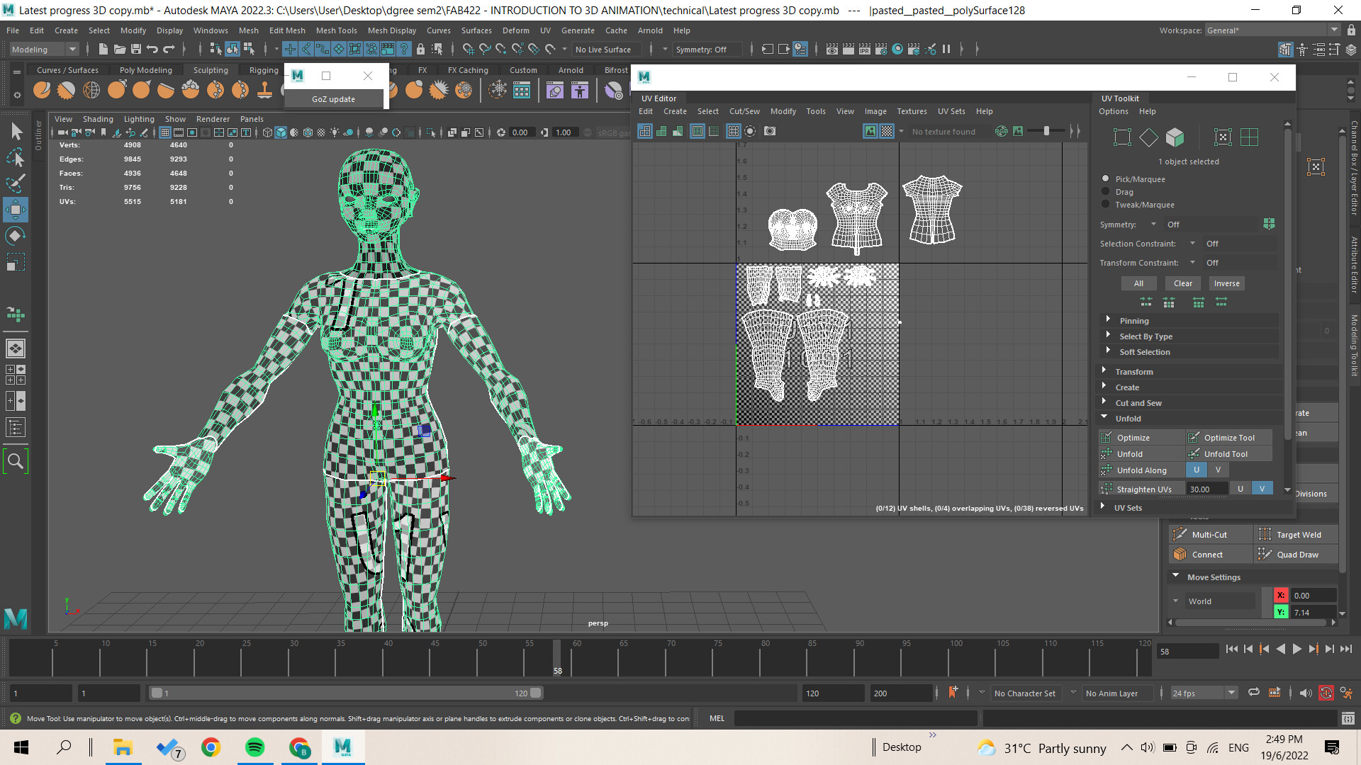
Task: Switch to the Poly Modeling shelf tab
Action: [146, 69]
